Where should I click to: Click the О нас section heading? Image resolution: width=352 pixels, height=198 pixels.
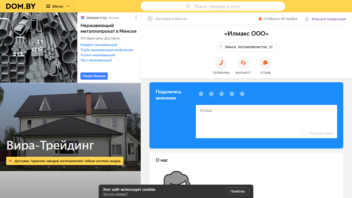162,160
